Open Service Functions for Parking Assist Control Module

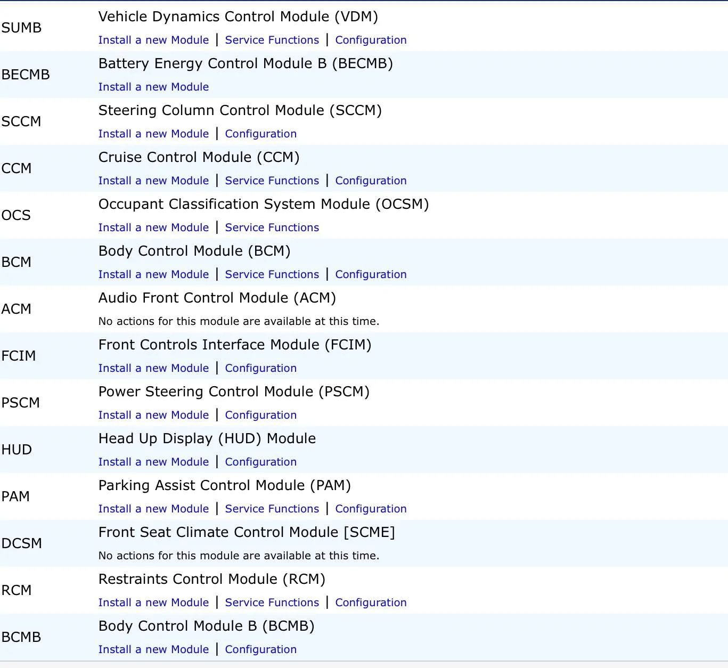(x=272, y=509)
